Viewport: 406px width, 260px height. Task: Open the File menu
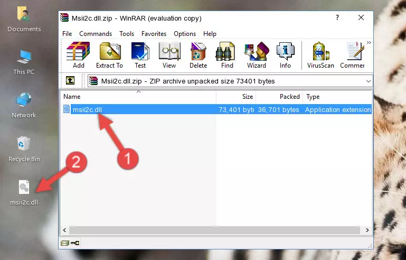point(67,34)
